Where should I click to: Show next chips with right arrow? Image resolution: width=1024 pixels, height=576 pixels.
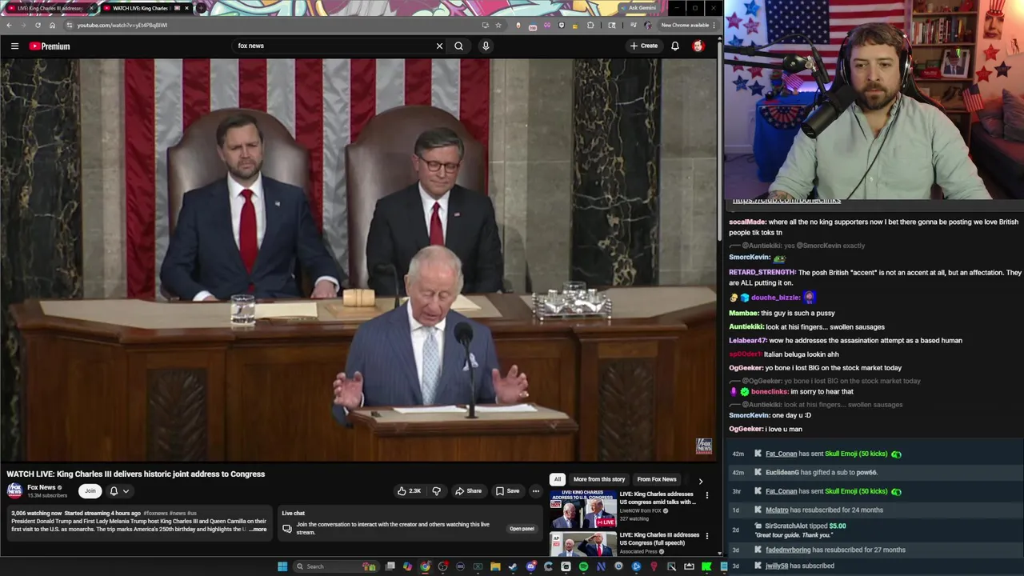coord(700,481)
